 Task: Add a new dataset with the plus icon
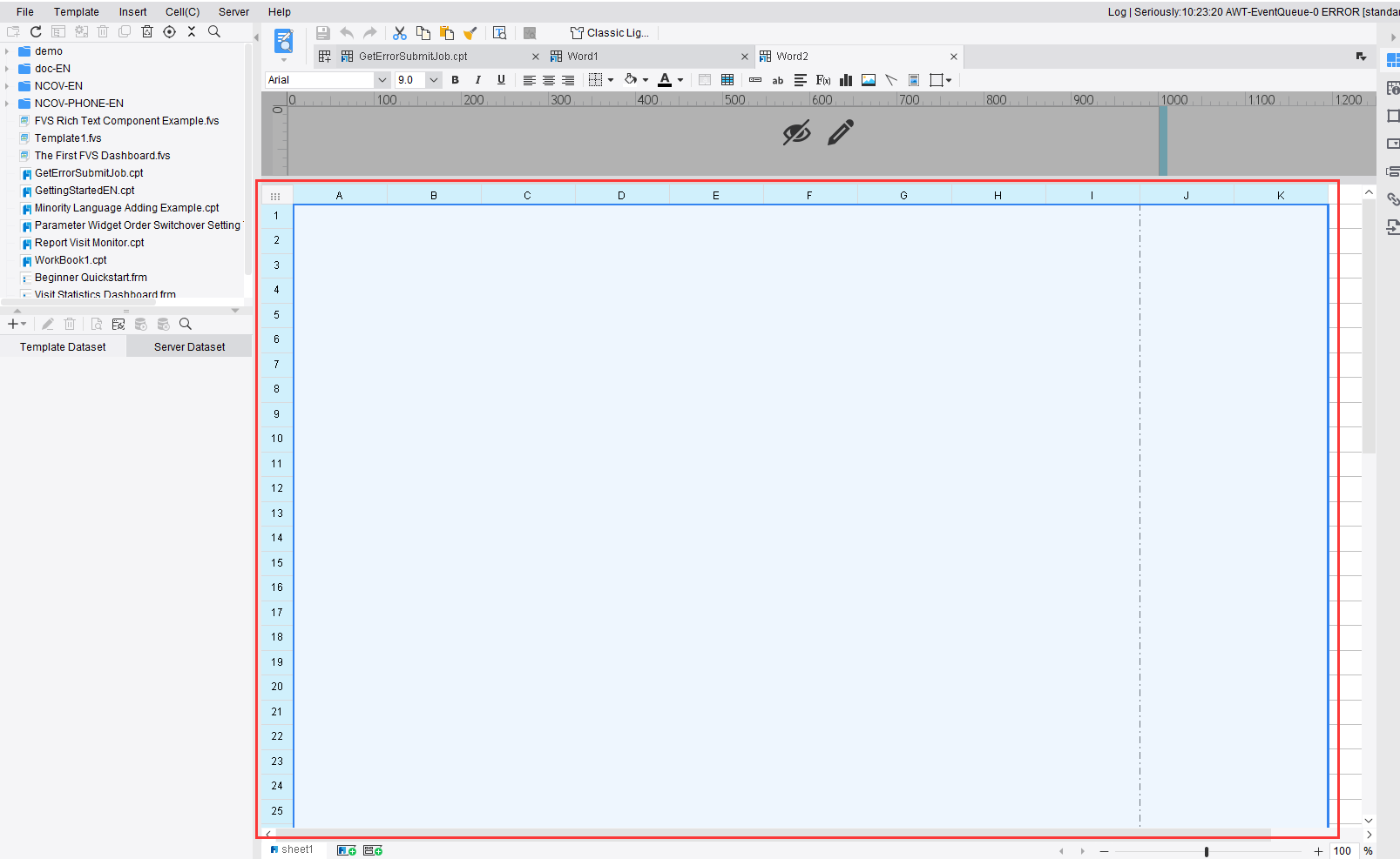coord(12,324)
